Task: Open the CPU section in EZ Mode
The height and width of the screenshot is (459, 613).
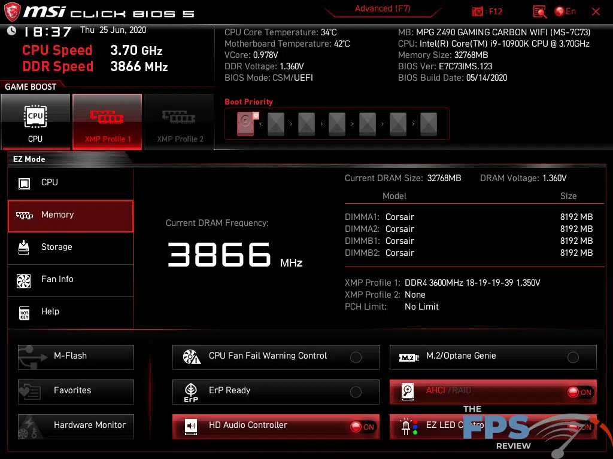Action: (71, 183)
